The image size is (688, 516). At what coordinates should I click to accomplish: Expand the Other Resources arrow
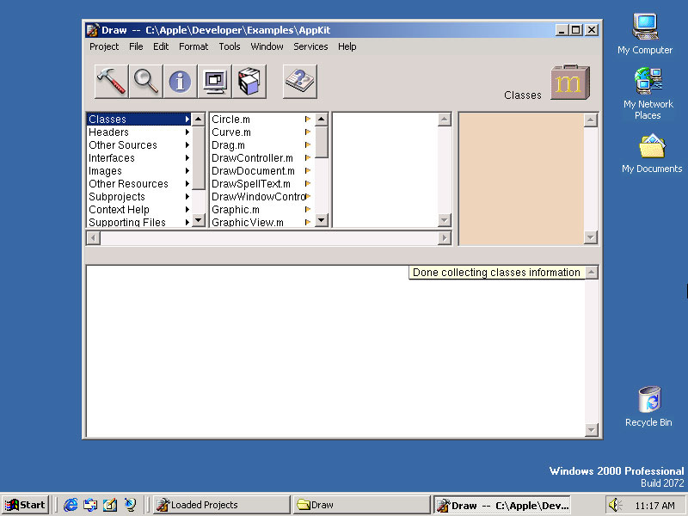click(x=187, y=183)
